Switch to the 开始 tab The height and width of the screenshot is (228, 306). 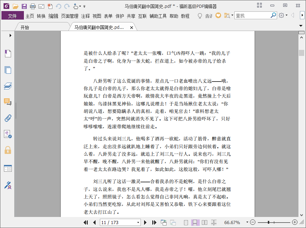click(25, 27)
